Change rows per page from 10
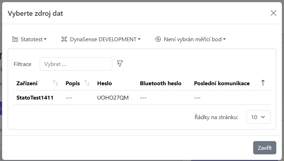The image size is (284, 161). coord(258,117)
